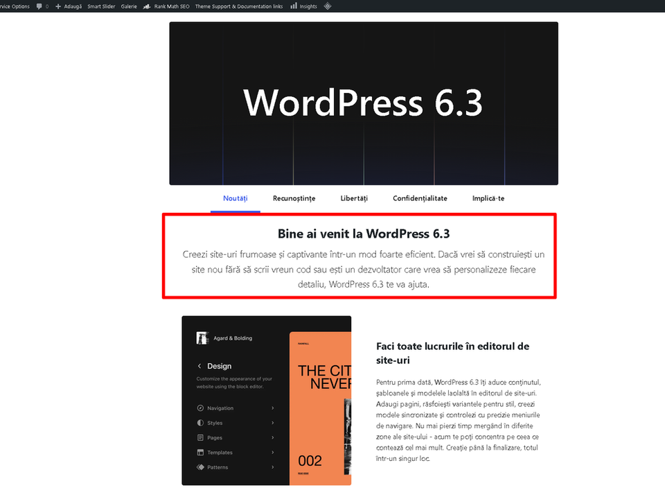
Task: Click the paragraph starting Pentru prima dată
Action: [x=458, y=420]
